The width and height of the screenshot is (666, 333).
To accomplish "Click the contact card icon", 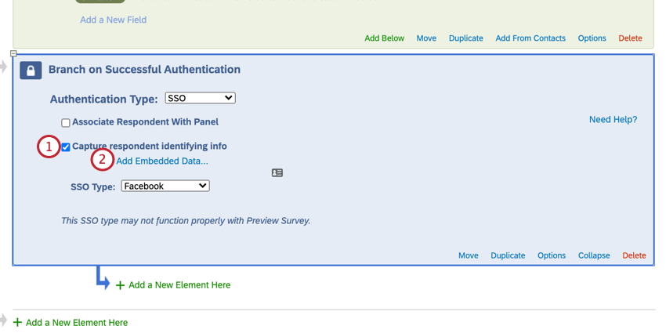I will click(277, 173).
